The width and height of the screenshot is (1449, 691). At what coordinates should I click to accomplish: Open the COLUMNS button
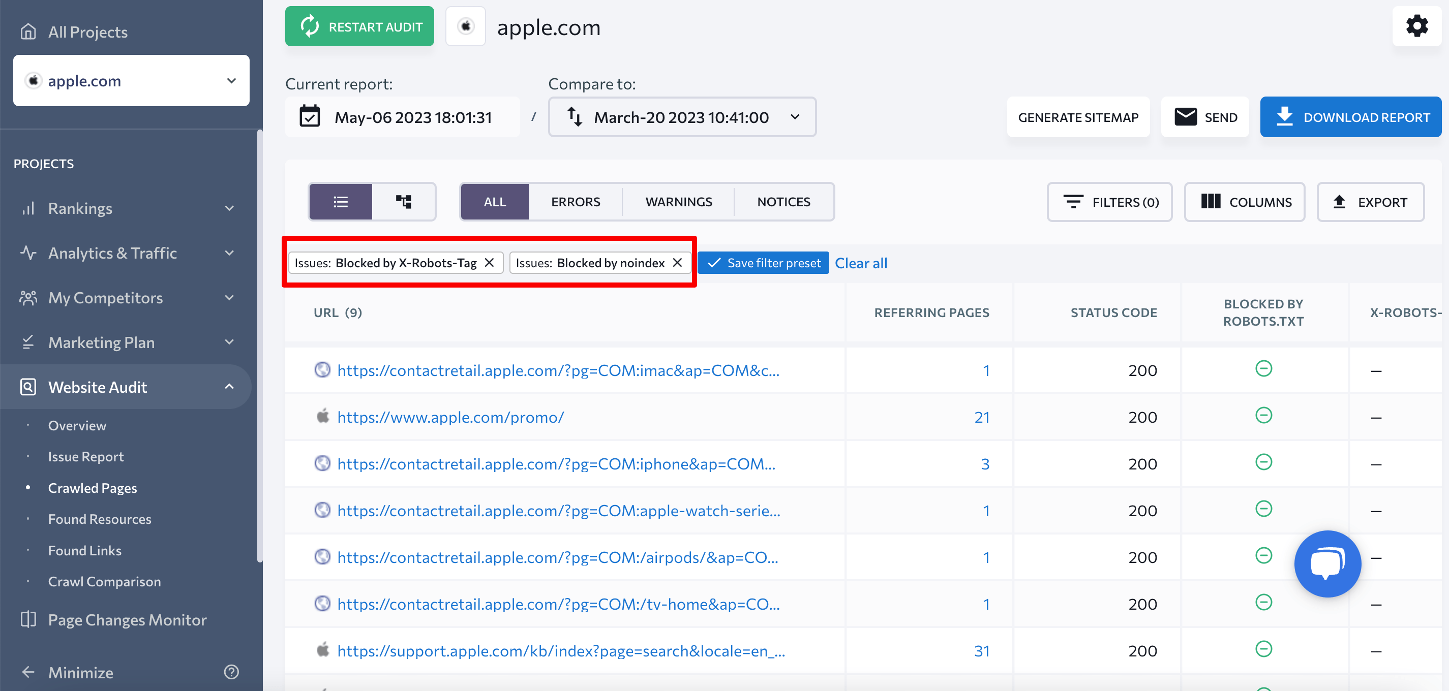(1244, 202)
